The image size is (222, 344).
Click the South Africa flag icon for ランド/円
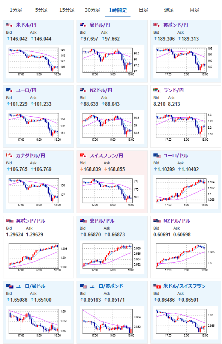tap(157, 90)
